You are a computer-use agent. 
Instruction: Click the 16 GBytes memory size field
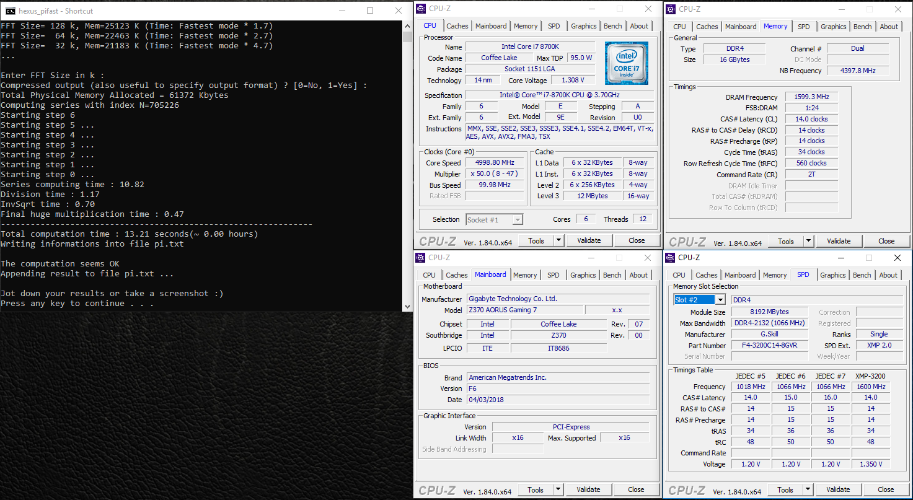(x=734, y=59)
